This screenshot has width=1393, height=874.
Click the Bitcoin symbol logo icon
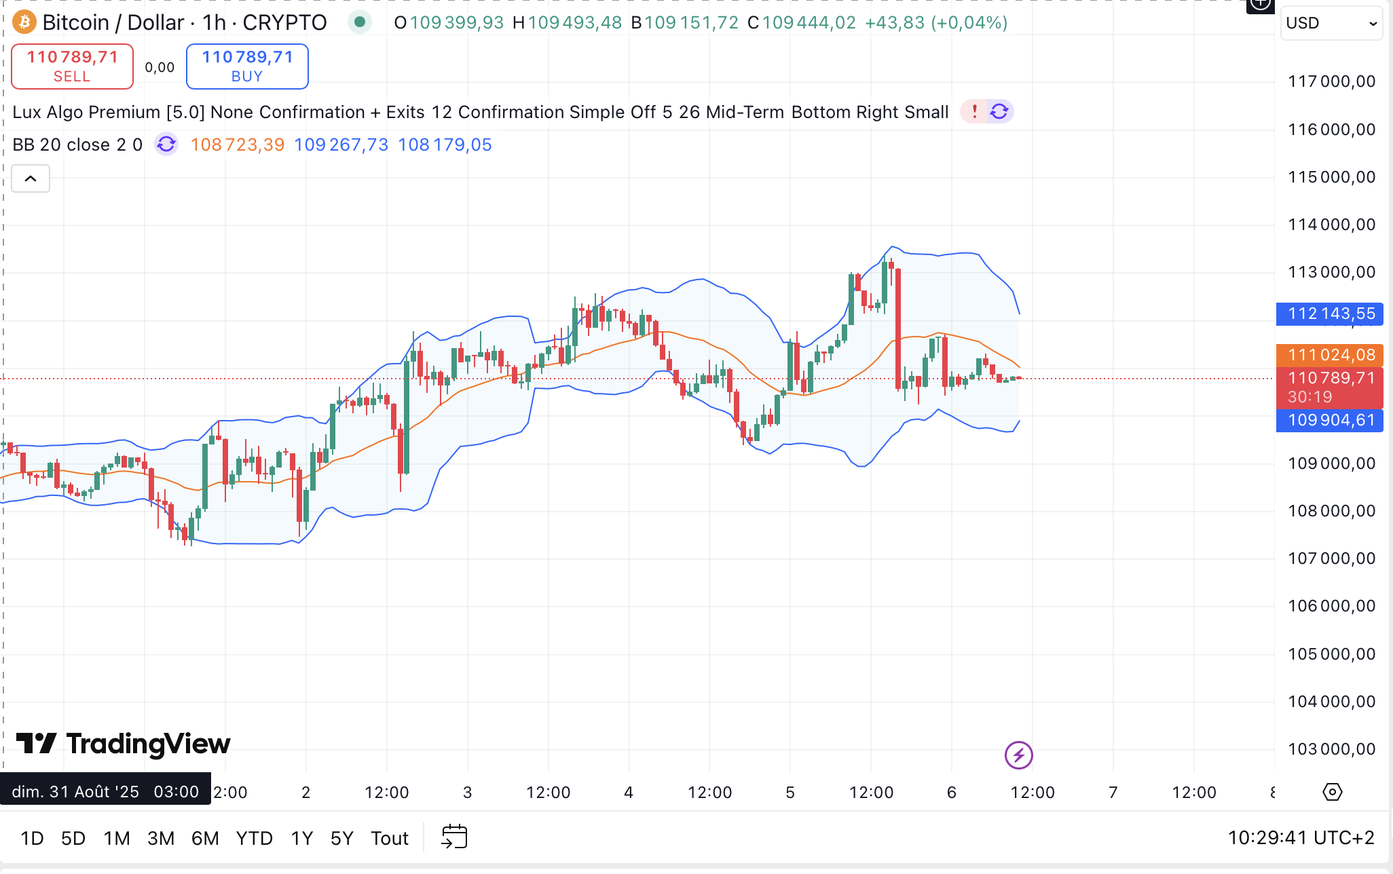(x=24, y=22)
